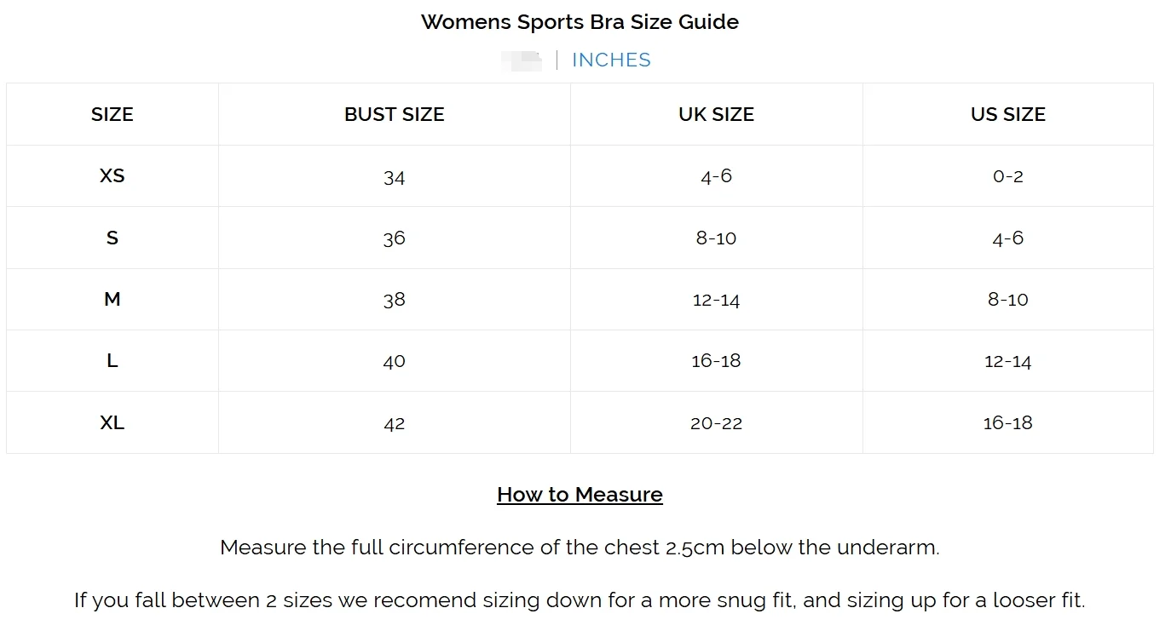Click UK size cell 12-14

coord(716,300)
